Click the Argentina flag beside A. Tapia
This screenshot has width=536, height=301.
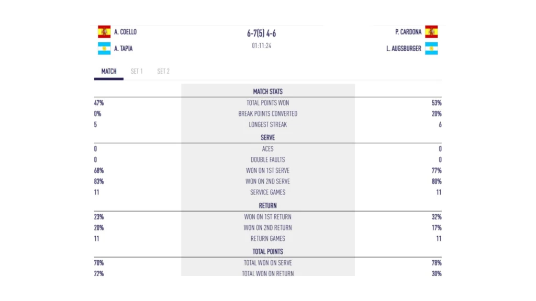[104, 49]
